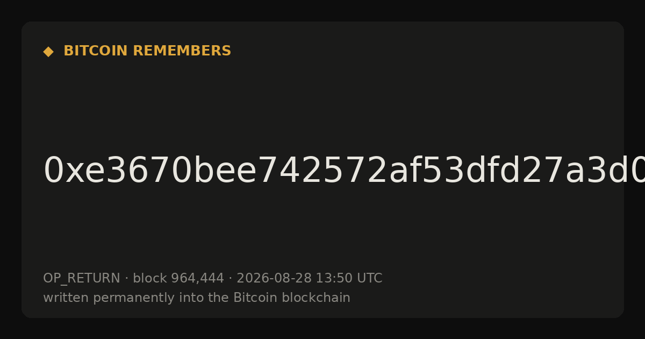Click the OP_RETURN label

coord(81,279)
